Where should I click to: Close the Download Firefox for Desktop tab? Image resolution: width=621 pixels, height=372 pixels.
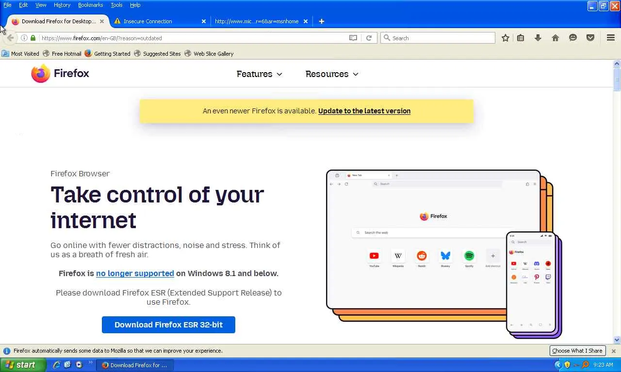click(x=102, y=21)
